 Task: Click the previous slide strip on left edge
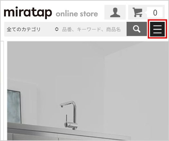[x=2, y=90]
